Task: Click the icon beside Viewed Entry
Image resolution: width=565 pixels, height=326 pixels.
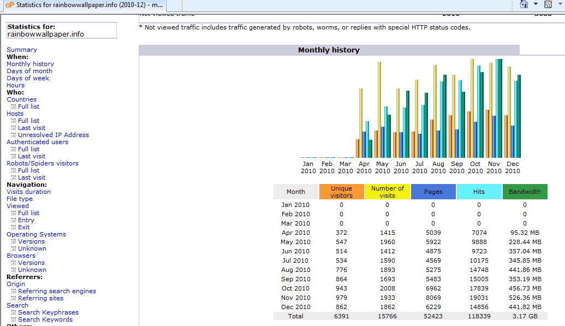Action: point(13,220)
